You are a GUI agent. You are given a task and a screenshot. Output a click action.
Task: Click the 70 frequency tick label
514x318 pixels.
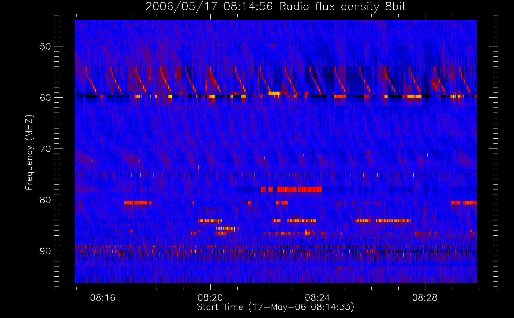coord(45,149)
